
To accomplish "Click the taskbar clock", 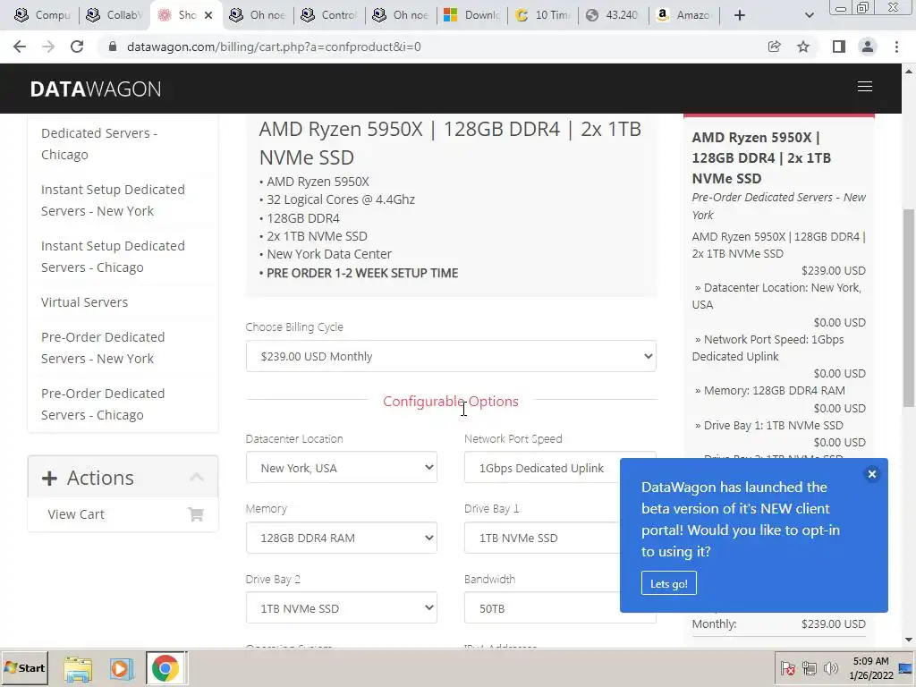I will 870,668.
